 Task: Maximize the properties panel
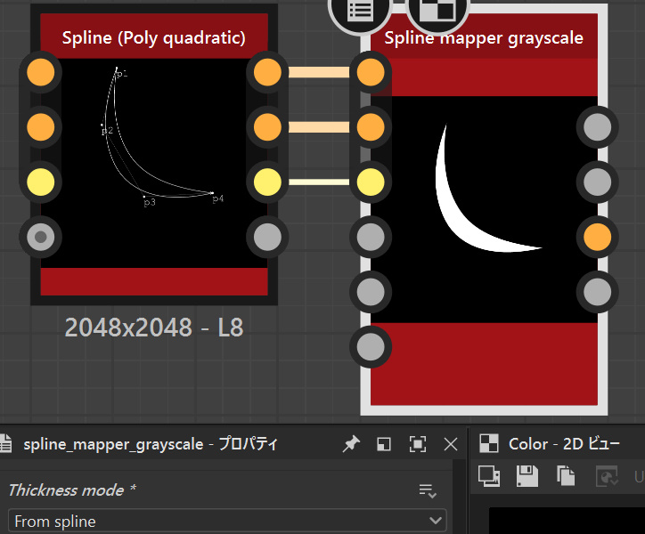[417, 444]
